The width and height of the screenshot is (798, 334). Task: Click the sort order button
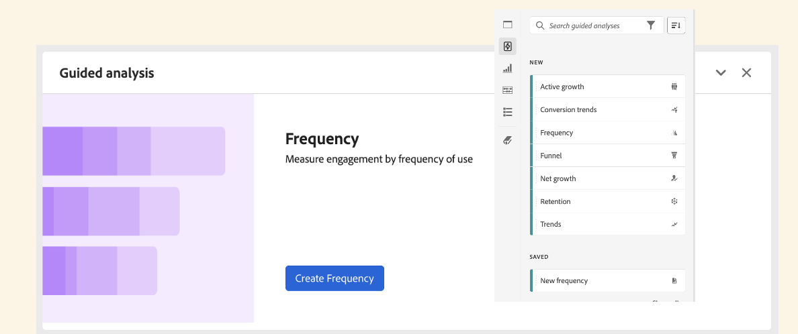[676, 25]
